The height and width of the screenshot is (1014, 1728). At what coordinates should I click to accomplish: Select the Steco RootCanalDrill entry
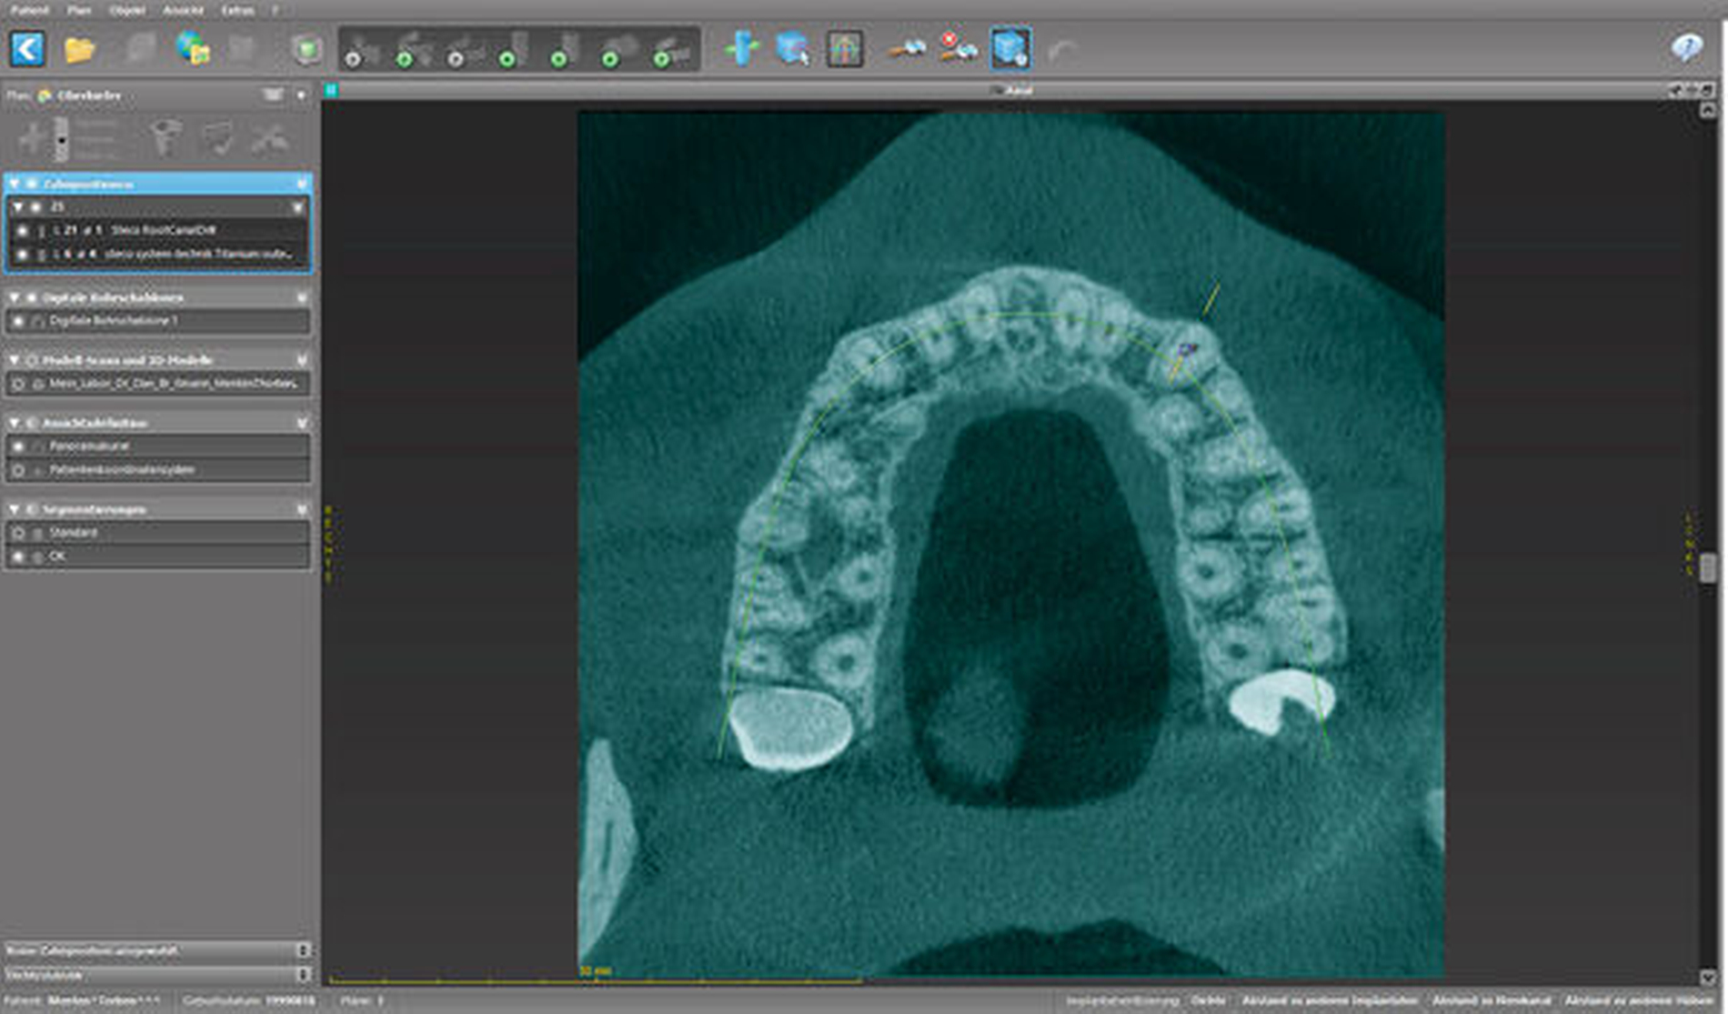pos(164,230)
